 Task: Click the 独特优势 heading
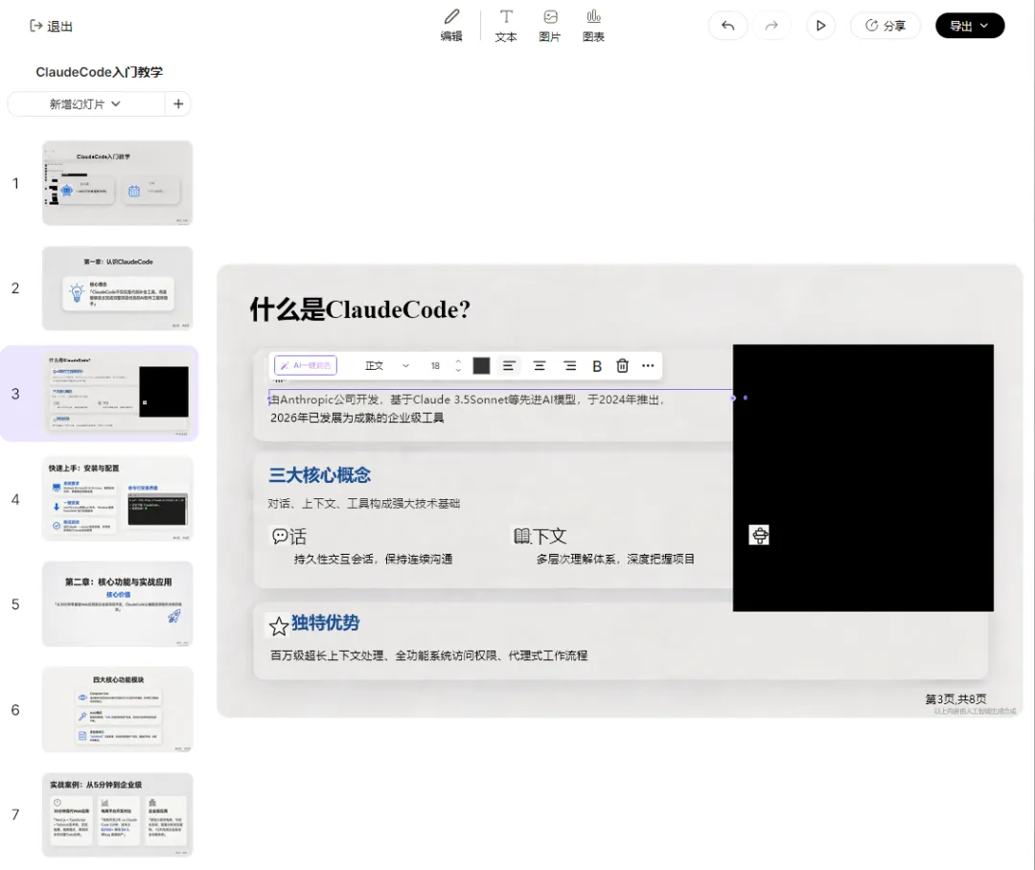326,623
